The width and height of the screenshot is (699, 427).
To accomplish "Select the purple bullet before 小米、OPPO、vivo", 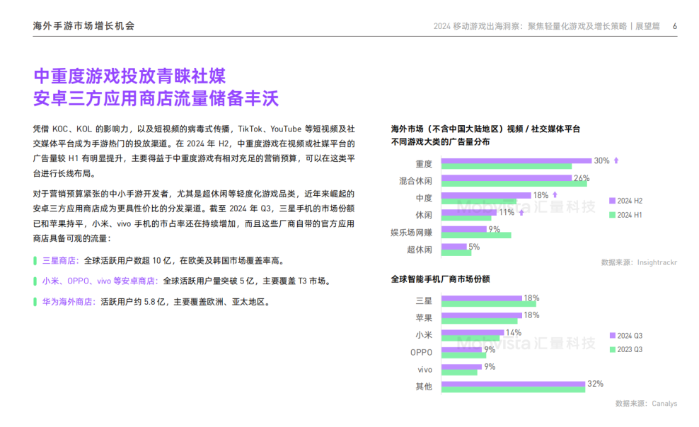I will point(34,279).
